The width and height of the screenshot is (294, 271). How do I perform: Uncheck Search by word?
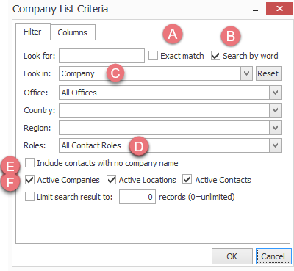coord(215,56)
